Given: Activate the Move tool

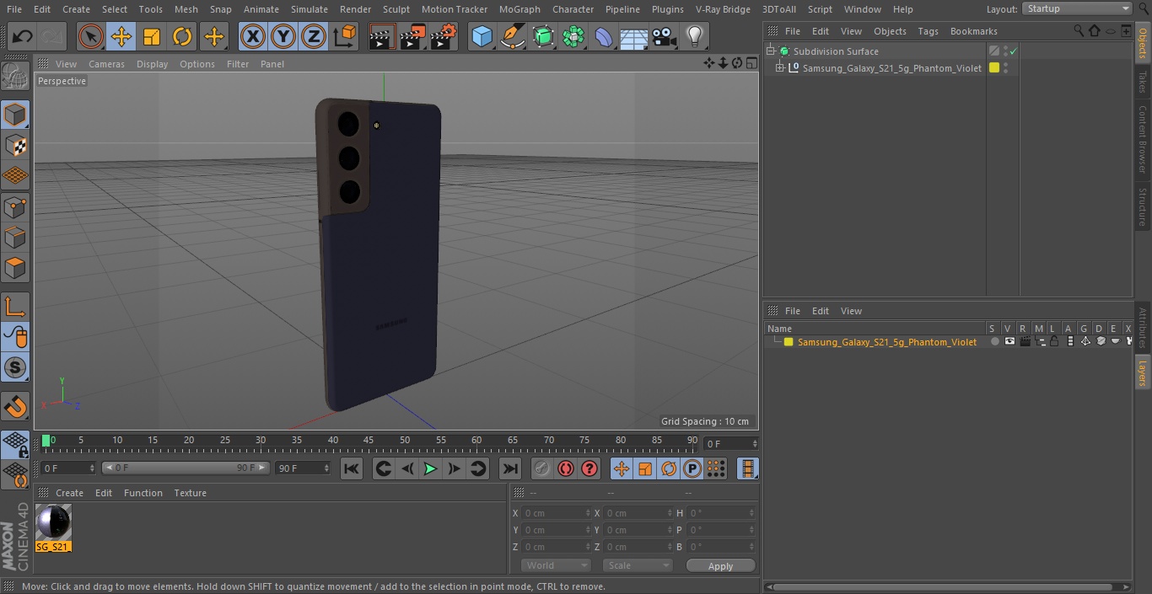Looking at the screenshot, I should pos(121,37).
